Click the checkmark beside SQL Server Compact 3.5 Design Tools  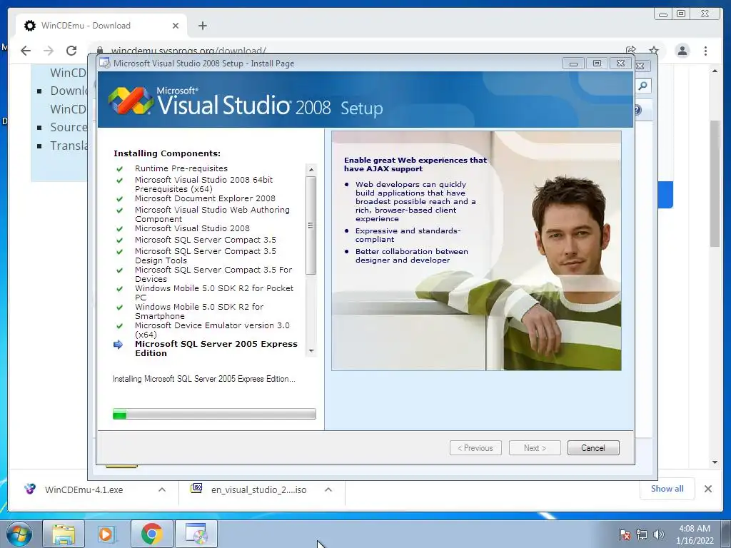click(120, 252)
